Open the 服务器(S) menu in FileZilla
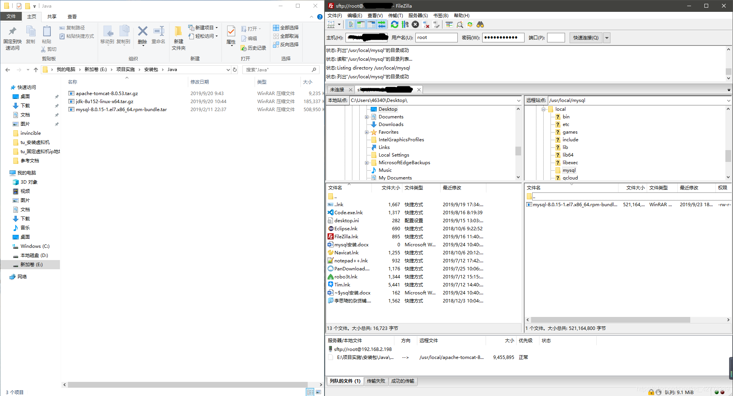 [x=418, y=16]
